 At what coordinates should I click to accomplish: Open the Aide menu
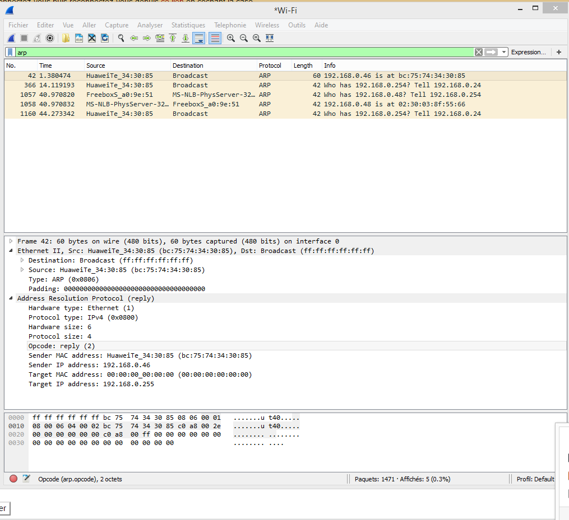pyautogui.click(x=321, y=25)
